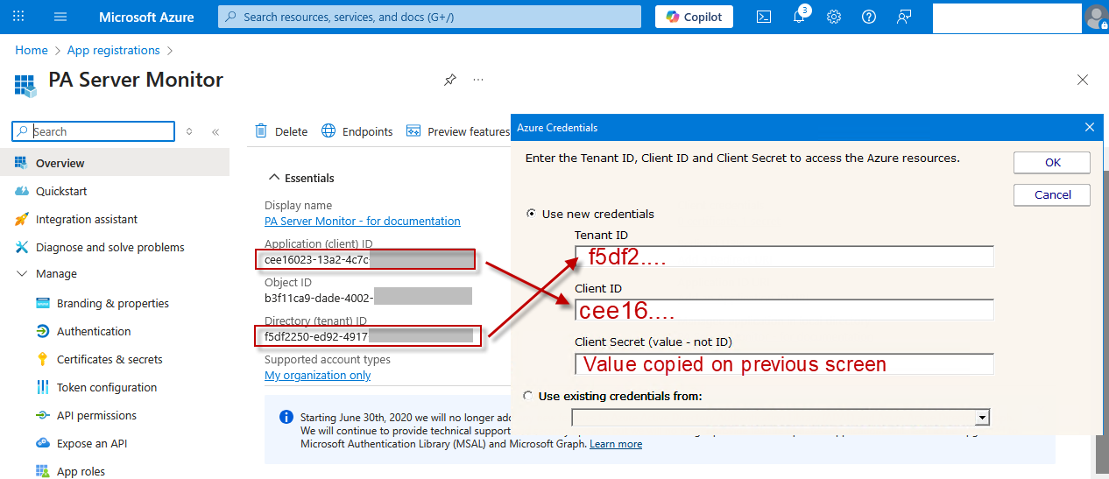
Task: Open the Azure portal hamburger menu
Action: point(60,17)
